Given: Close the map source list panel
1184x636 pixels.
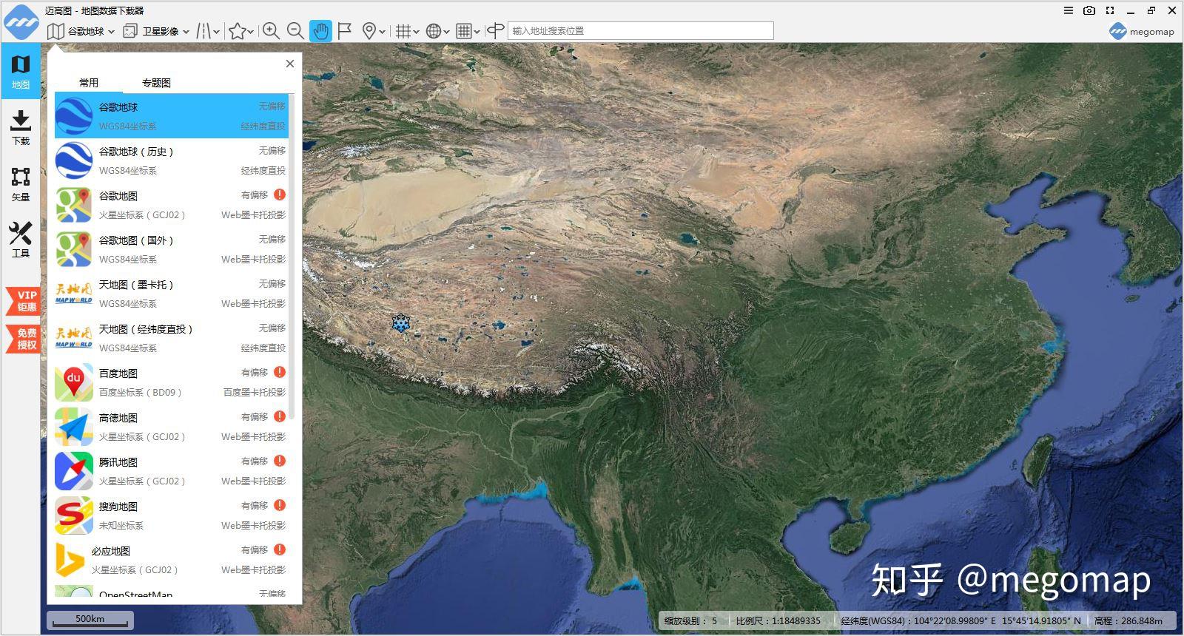Looking at the screenshot, I should tap(290, 64).
